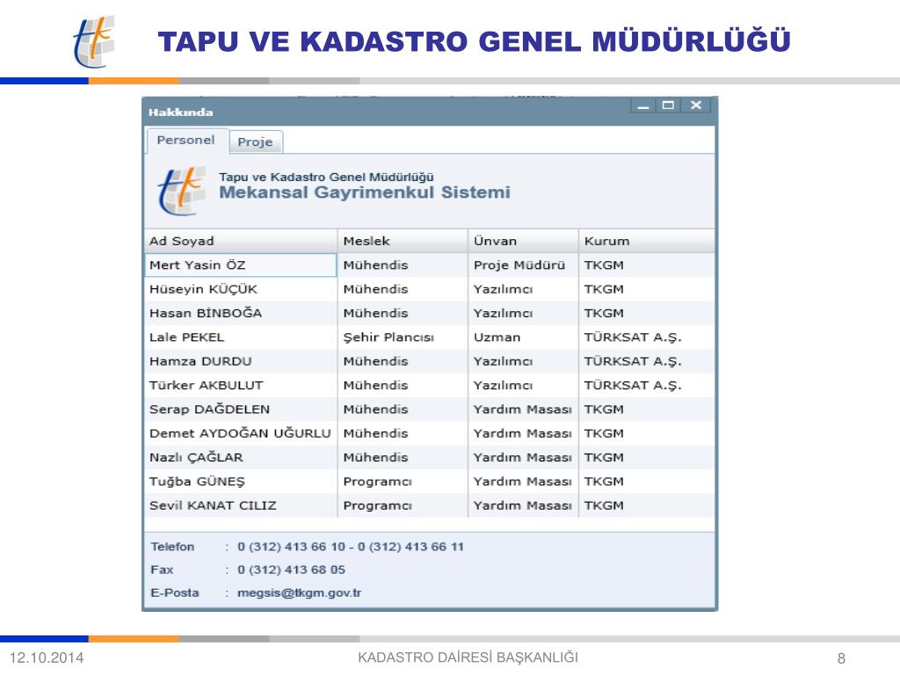Click Yardım Masası in Nazlı ÇAĞLAR's row
The width and height of the screenshot is (900, 675).
(524, 458)
